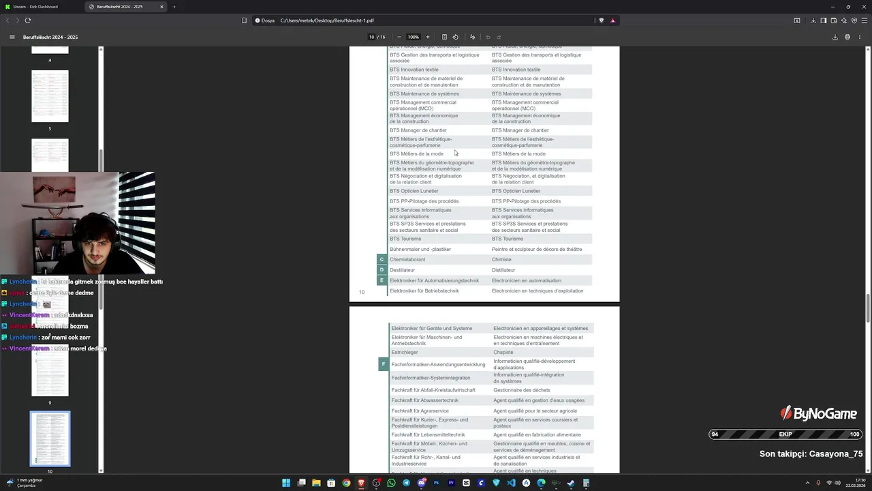
Task: Open the browser main menu
Action: coord(865,20)
